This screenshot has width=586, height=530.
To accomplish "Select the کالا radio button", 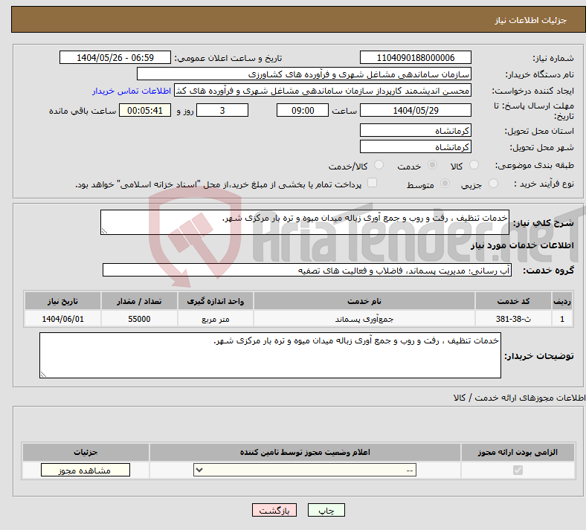I will tap(475, 166).
